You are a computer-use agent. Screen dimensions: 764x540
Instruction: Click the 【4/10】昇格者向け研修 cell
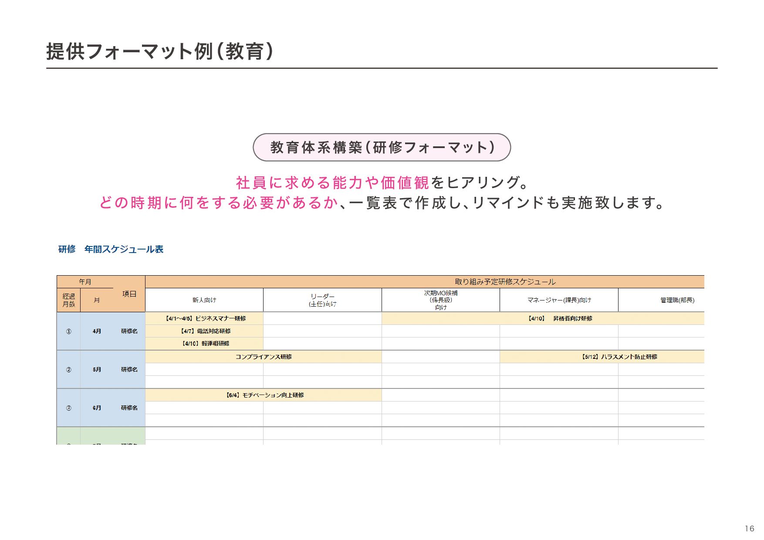pyautogui.click(x=543, y=318)
